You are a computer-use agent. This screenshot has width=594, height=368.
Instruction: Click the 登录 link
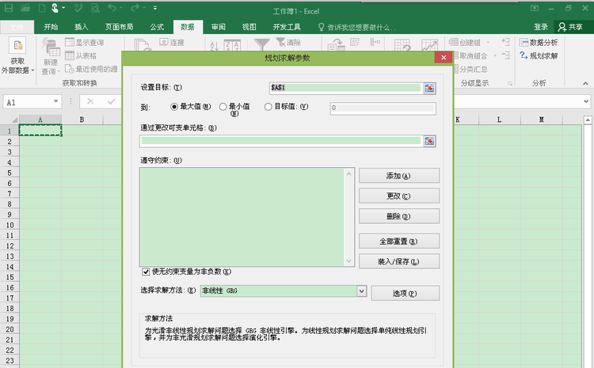[541, 27]
